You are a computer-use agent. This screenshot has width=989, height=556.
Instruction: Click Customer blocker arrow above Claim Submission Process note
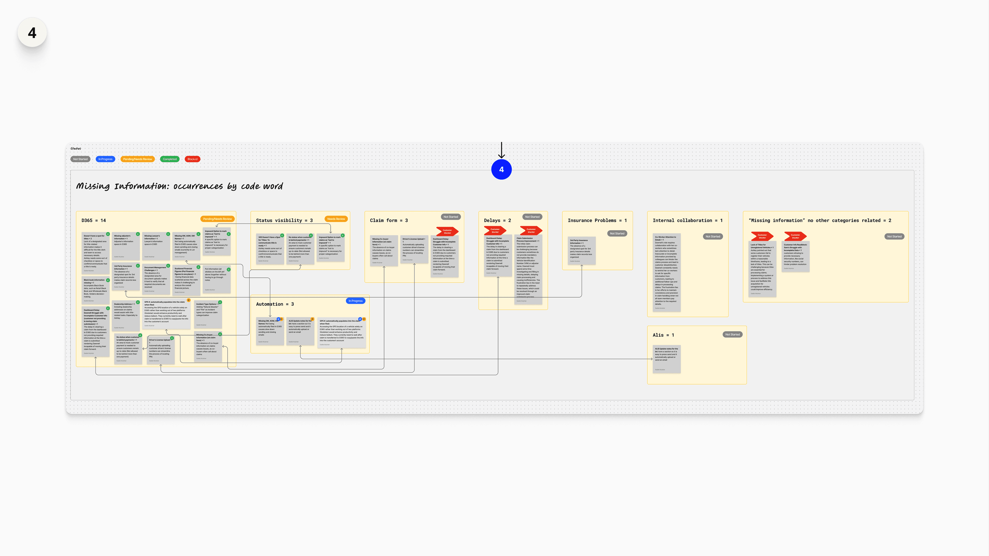531,230
